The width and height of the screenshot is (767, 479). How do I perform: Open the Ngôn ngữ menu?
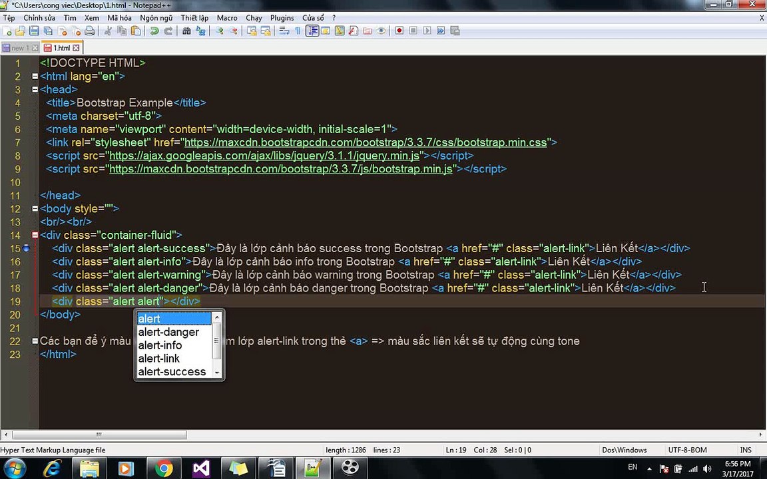(156, 17)
